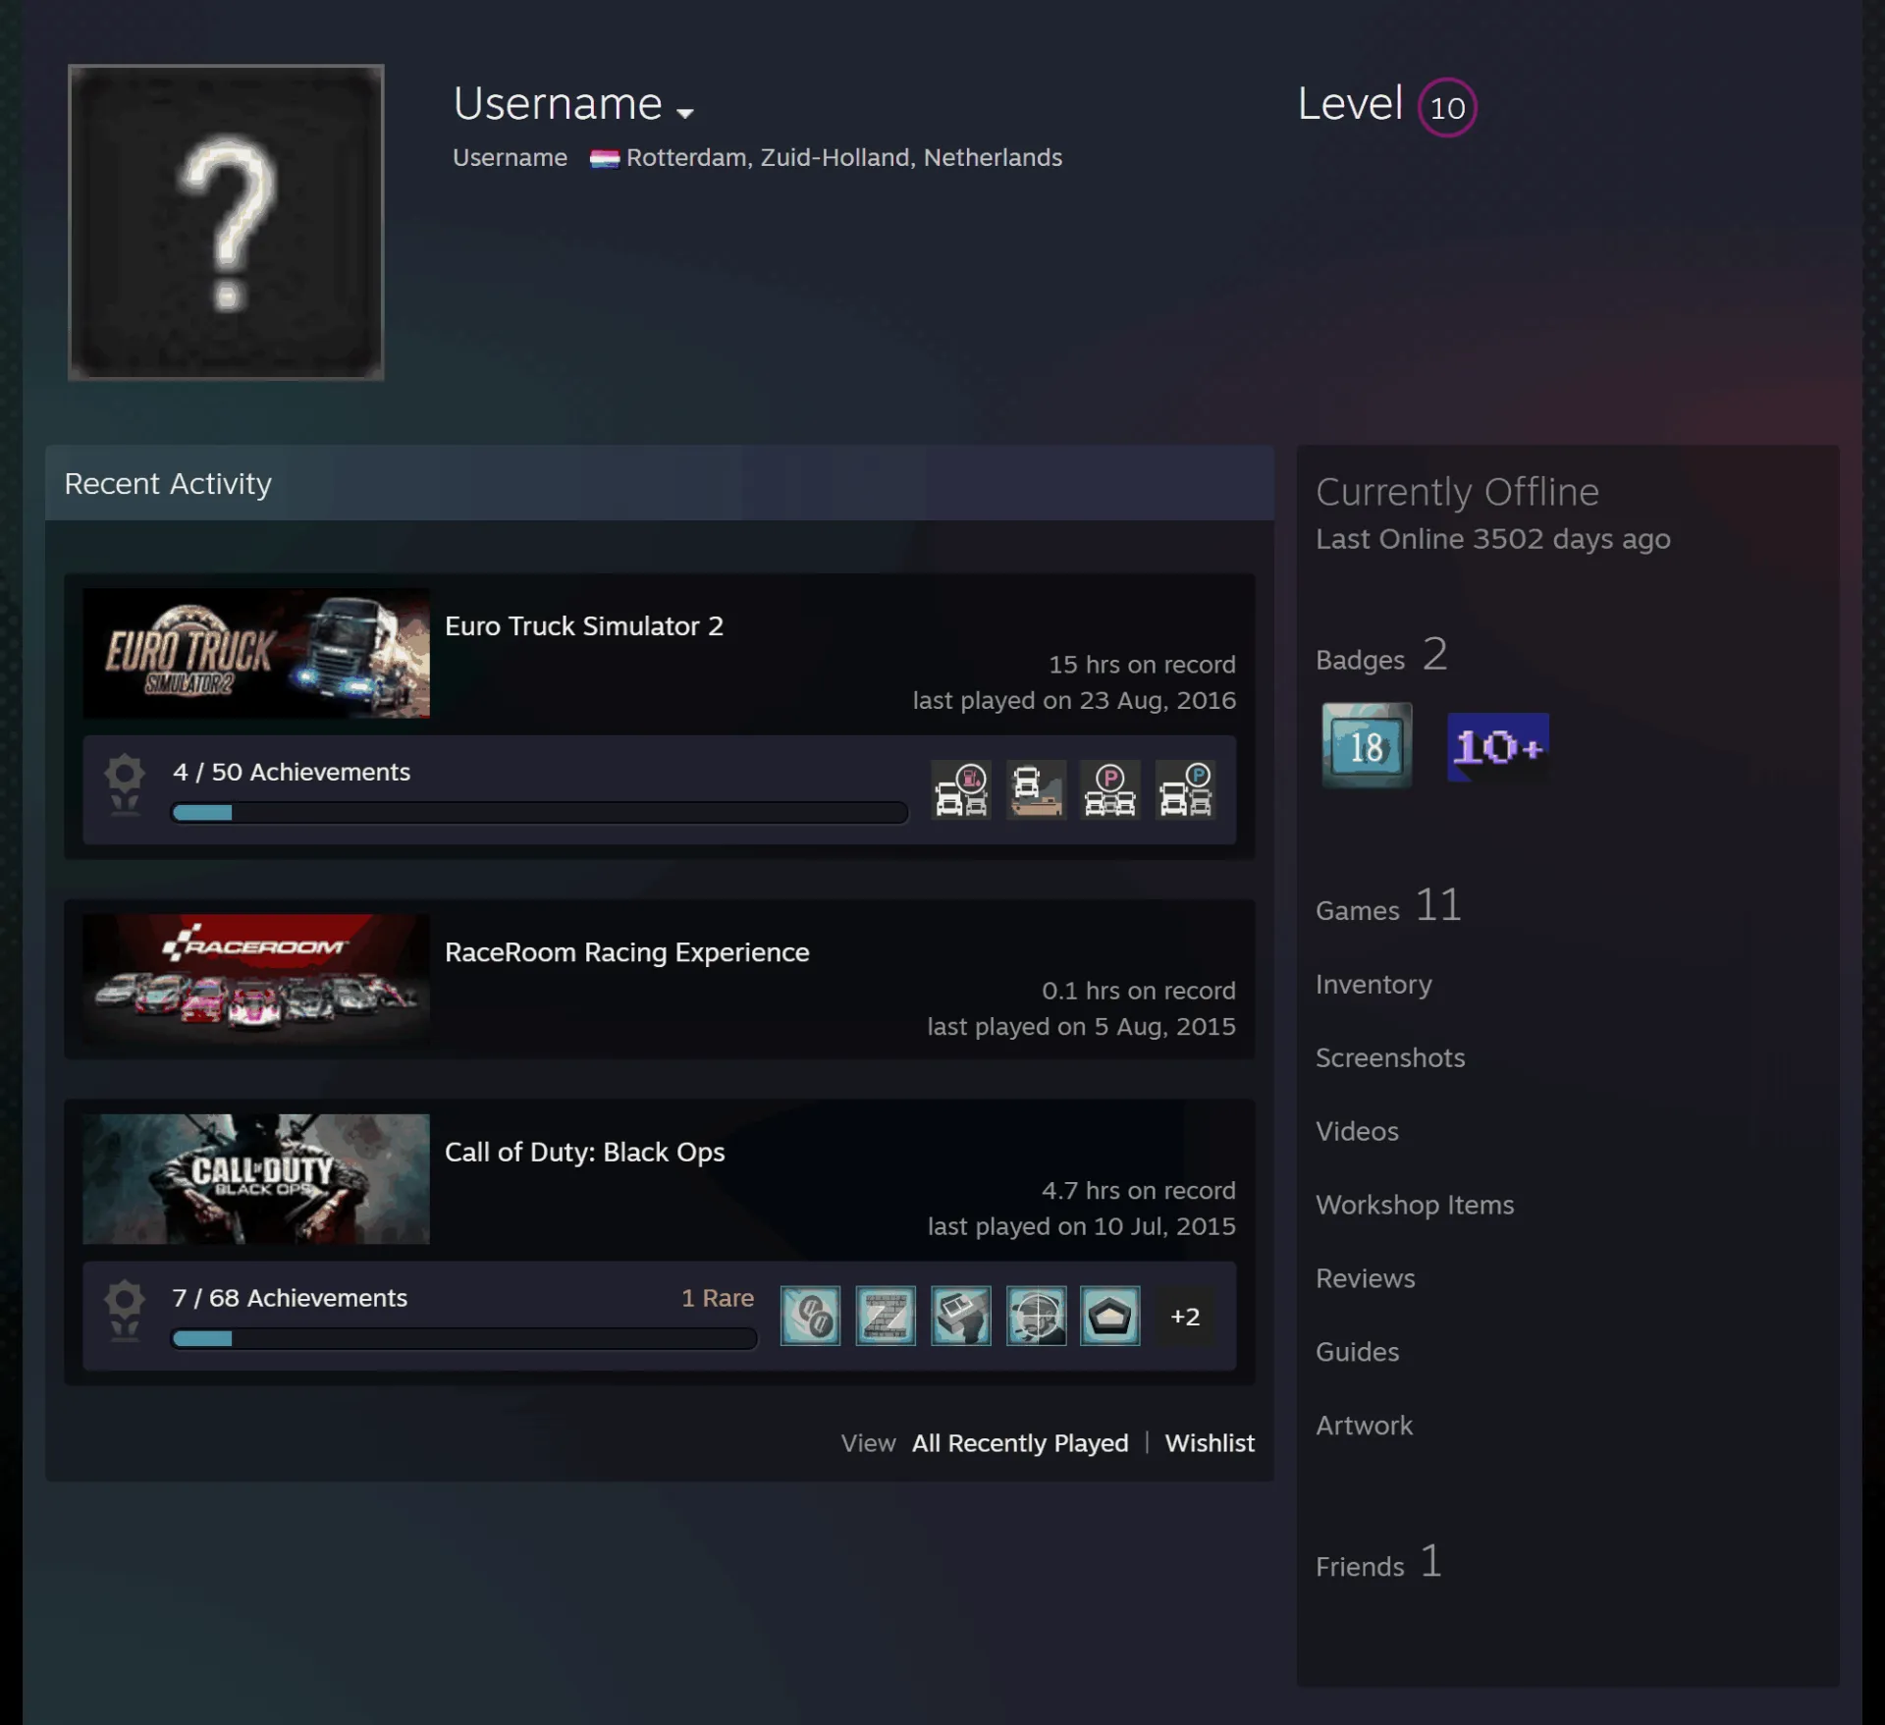Open RaceRoom Racing Experience game banner
This screenshot has height=1725, width=1885.
pyautogui.click(x=256, y=979)
